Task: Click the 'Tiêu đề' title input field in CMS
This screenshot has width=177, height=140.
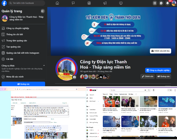Action: click(x=46, y=108)
